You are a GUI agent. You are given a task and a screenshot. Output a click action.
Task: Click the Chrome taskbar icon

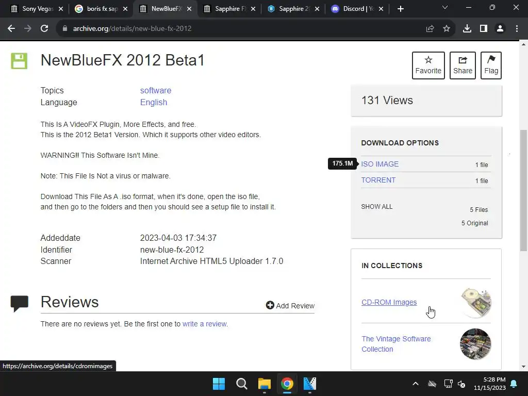click(x=287, y=384)
